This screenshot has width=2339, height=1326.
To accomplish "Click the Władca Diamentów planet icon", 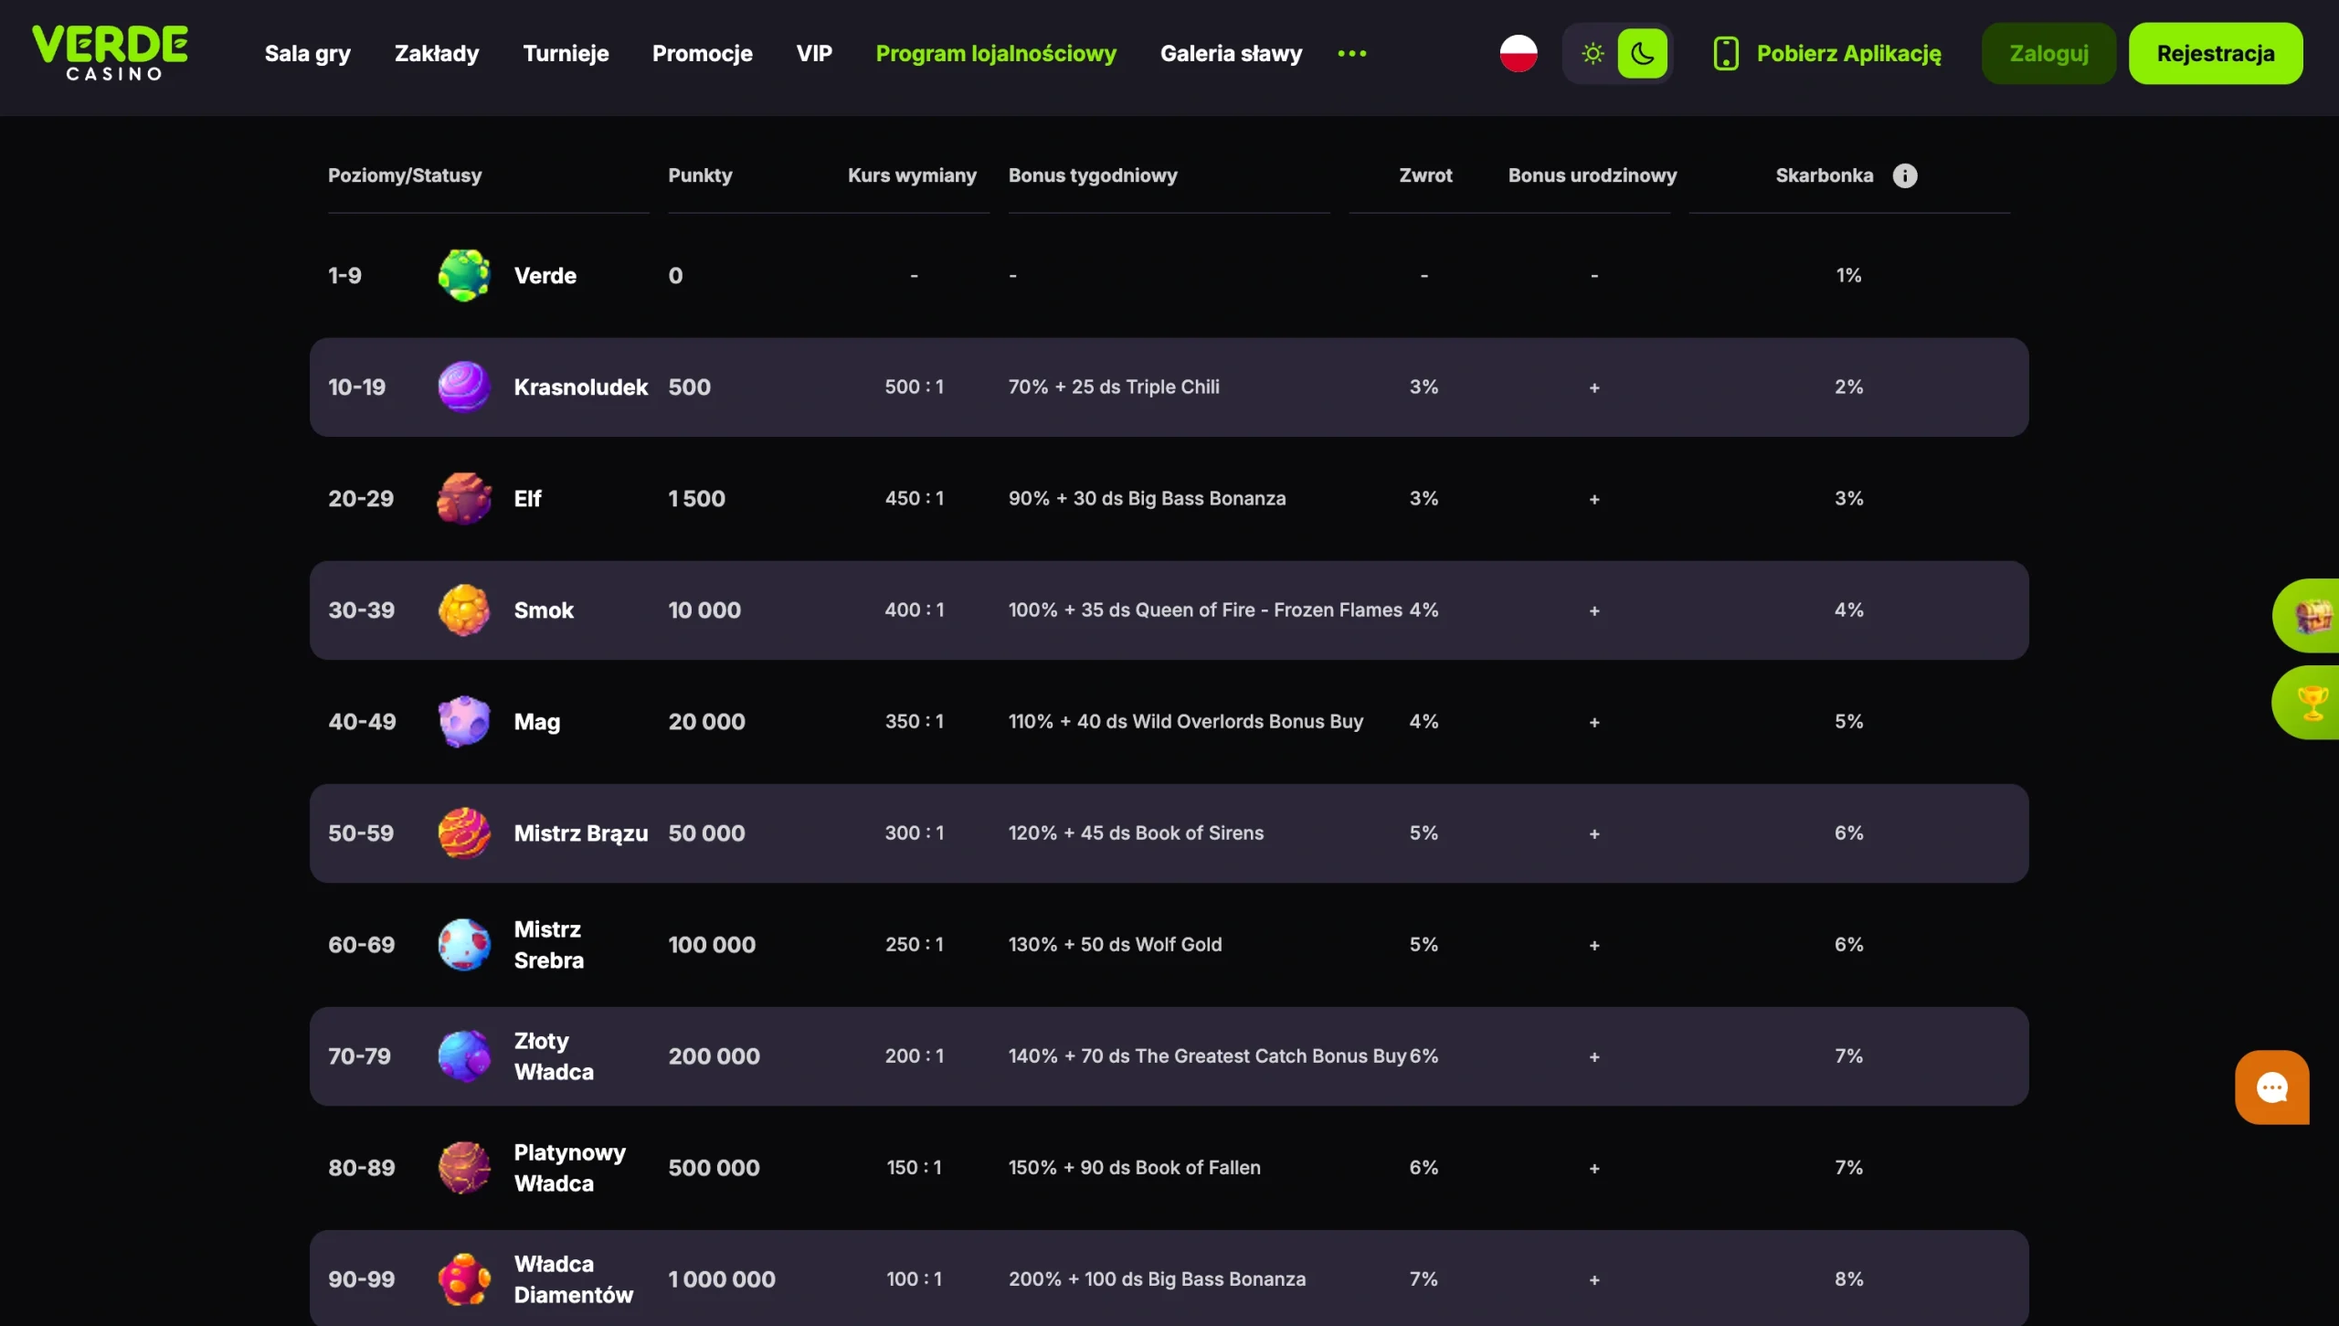I will 464,1278.
